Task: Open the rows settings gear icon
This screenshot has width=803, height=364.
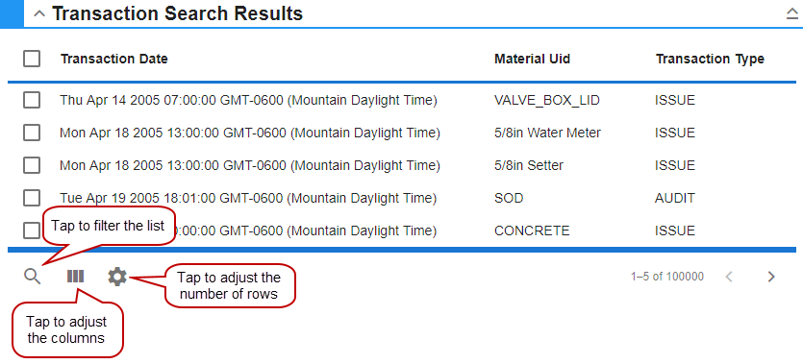Action: 117,277
